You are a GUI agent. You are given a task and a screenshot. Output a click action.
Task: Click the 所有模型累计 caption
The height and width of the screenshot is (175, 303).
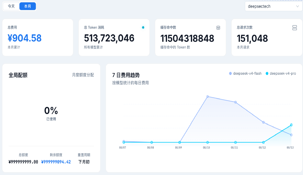click(x=93, y=47)
